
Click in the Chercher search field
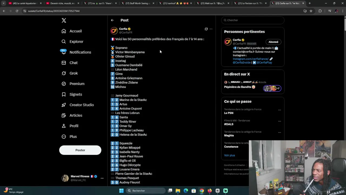click(253, 20)
